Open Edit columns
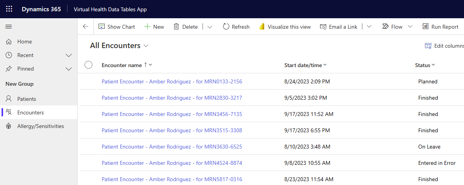The width and height of the screenshot is (464, 185). click(444, 46)
